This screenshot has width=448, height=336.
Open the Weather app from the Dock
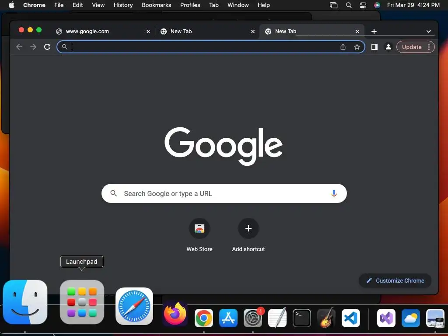(x=410, y=318)
